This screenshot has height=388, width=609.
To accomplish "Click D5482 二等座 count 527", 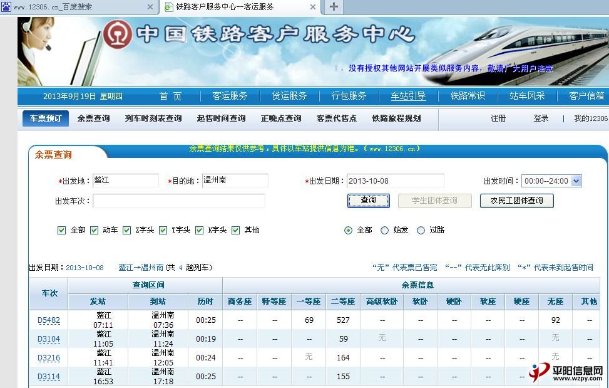I will [343, 320].
